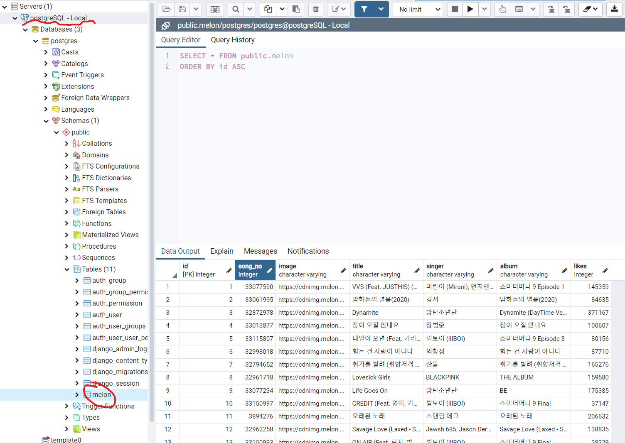Image resolution: width=625 pixels, height=443 pixels.
Task: Click the image column edit pencil icon
Action: (343, 271)
